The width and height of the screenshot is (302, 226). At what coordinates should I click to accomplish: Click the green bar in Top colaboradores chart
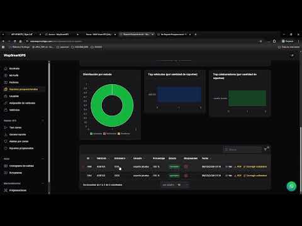[x=247, y=98]
